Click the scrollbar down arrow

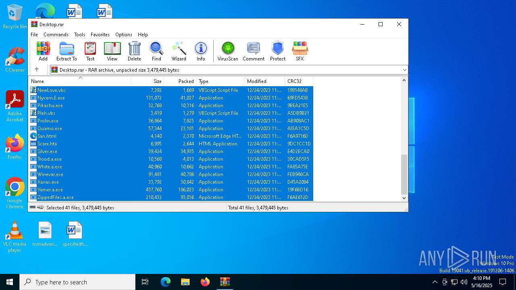pos(404,198)
